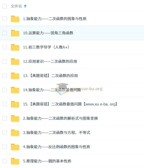Viewport: 144px width, 168px height.
Task: Click folder icon for 2.抽象能力 解析式与图象变换
Action: [15, 118]
